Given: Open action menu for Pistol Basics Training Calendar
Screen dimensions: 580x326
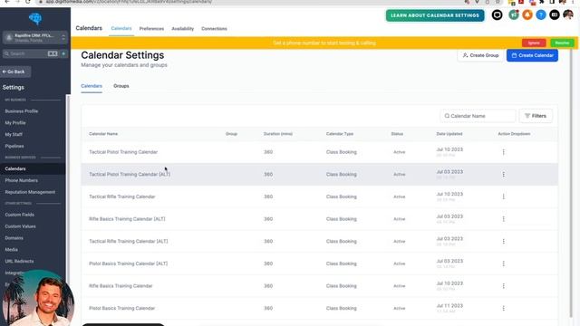Looking at the screenshot, I should pos(504,308).
